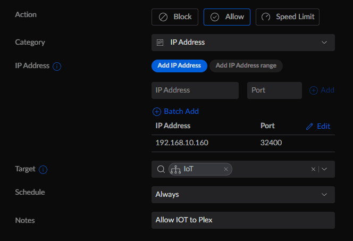Click the IP Address info icon

(57, 67)
